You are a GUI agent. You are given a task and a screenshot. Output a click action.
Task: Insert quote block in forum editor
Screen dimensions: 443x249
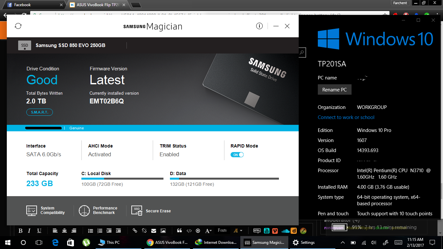click(179, 231)
